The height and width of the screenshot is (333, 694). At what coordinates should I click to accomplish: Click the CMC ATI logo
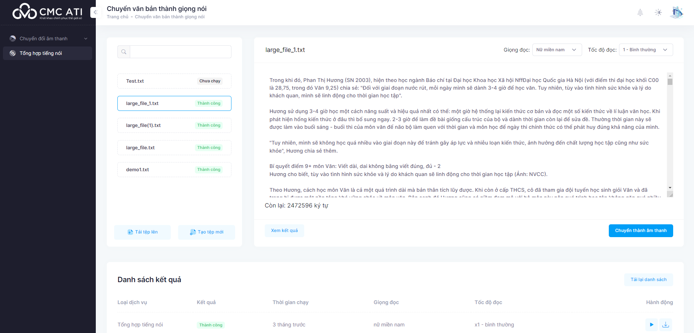pyautogui.click(x=47, y=12)
